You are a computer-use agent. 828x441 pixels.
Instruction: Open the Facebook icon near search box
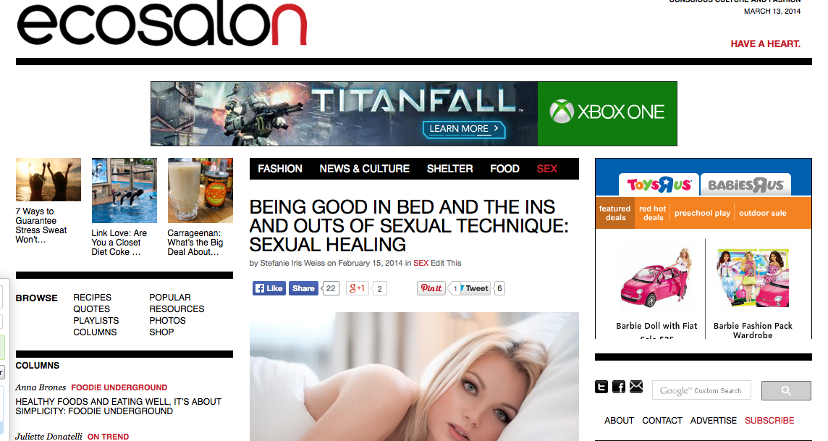coord(619,387)
